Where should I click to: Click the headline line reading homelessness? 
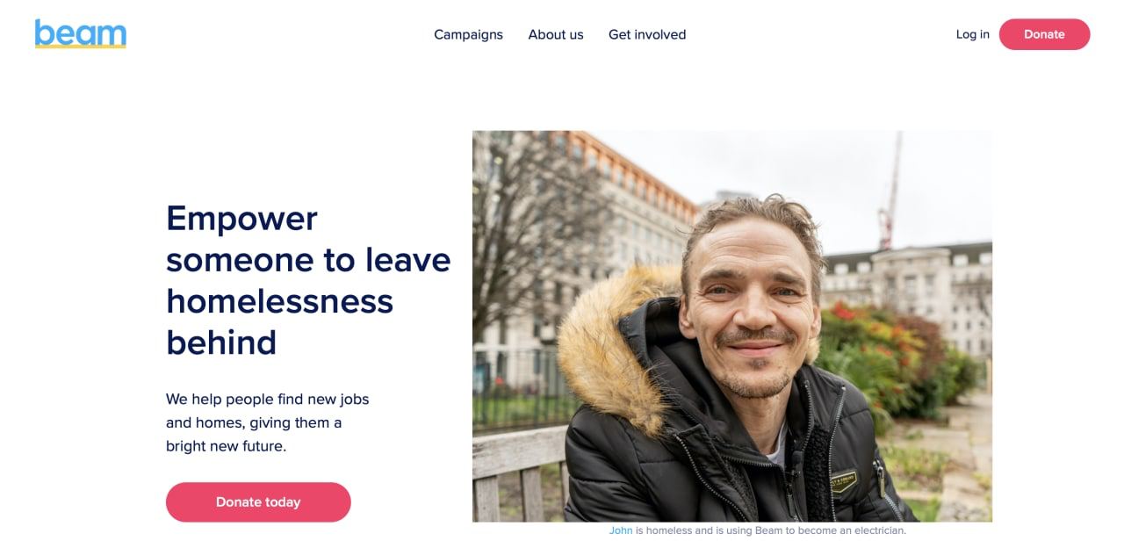tap(279, 301)
